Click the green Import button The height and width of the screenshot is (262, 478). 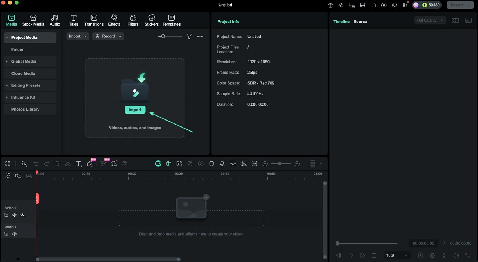click(135, 110)
